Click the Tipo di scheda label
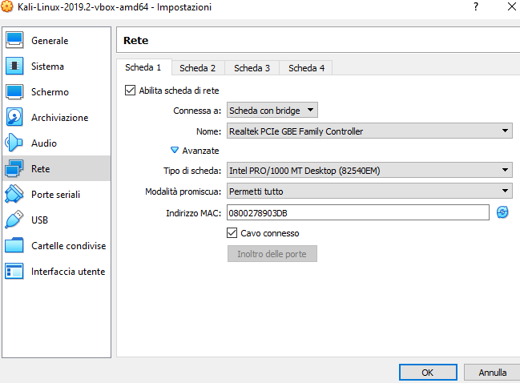Screen dimensions: 520x383 192,171
